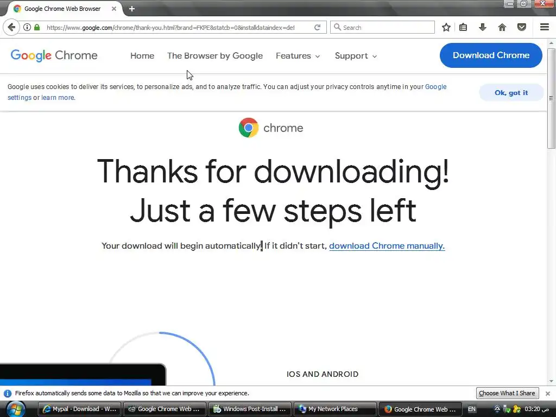Click the green padlock security icon
This screenshot has width=556, height=417.
37,27
